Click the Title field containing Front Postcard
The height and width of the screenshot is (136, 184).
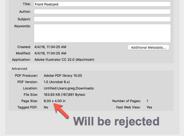tap(102, 4)
